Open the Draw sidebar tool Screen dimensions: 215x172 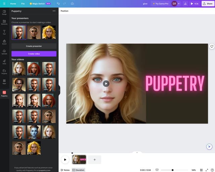coord(4,62)
